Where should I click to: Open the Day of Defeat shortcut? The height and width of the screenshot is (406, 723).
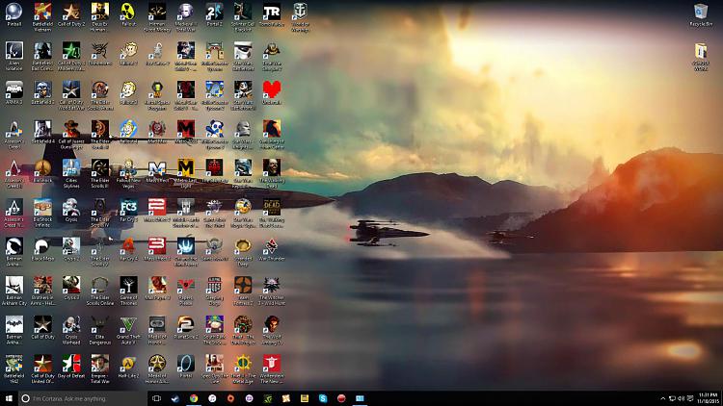[71, 367]
